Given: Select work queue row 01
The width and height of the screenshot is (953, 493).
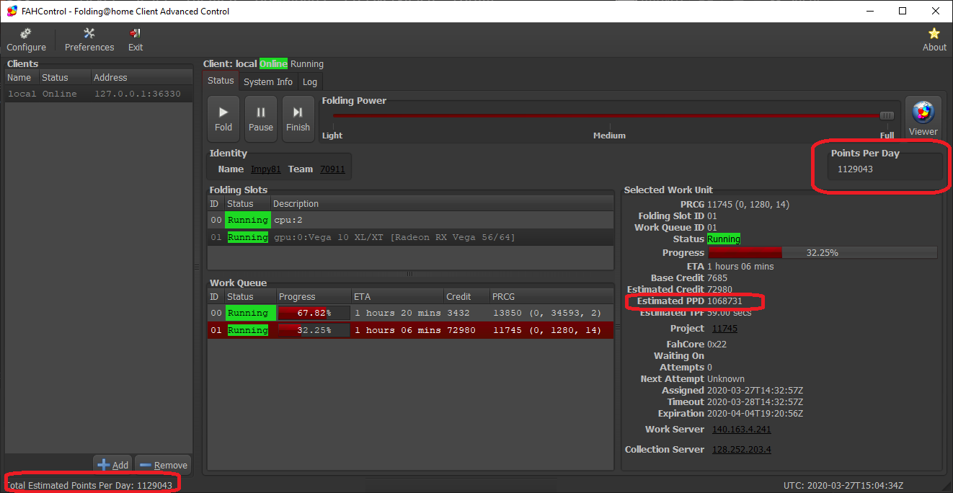Looking at the screenshot, I should (411, 330).
